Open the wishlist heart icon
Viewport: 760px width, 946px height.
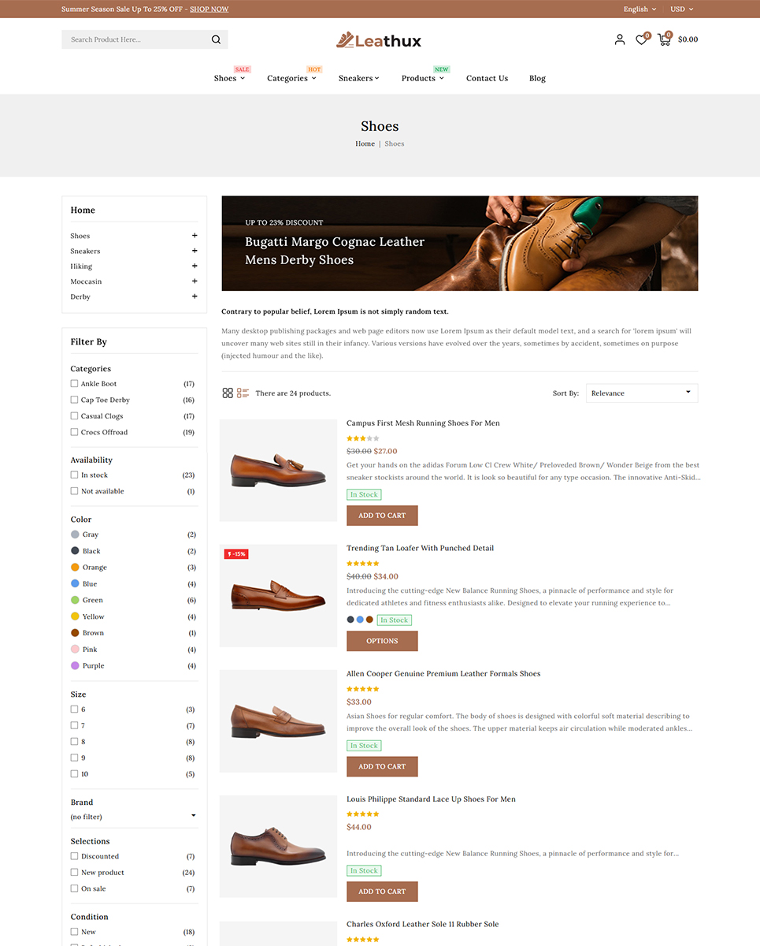tap(641, 39)
